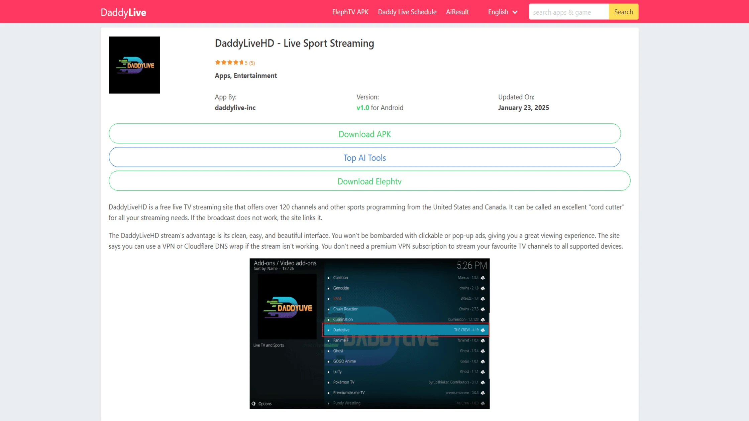Open the Top AI Tools button
This screenshot has height=421, width=749.
[364, 157]
